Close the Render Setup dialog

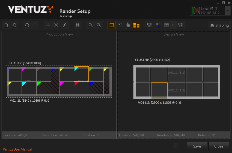coord(219,146)
